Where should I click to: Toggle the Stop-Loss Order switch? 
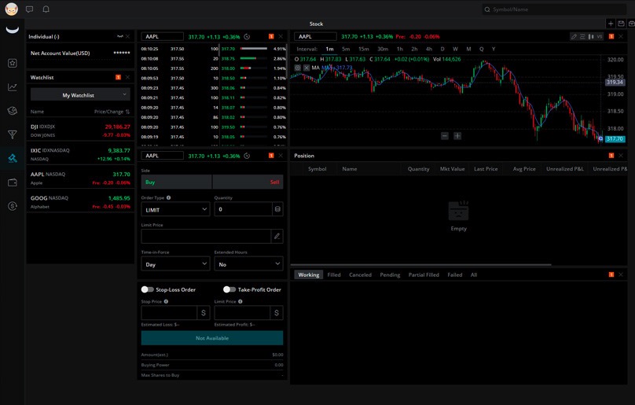tap(148, 289)
